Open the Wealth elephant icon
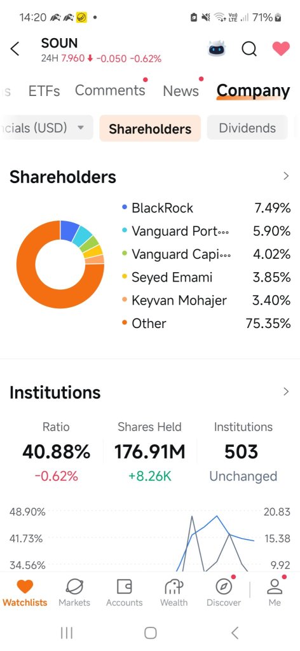The height and width of the screenshot is (651, 300). 174,587
